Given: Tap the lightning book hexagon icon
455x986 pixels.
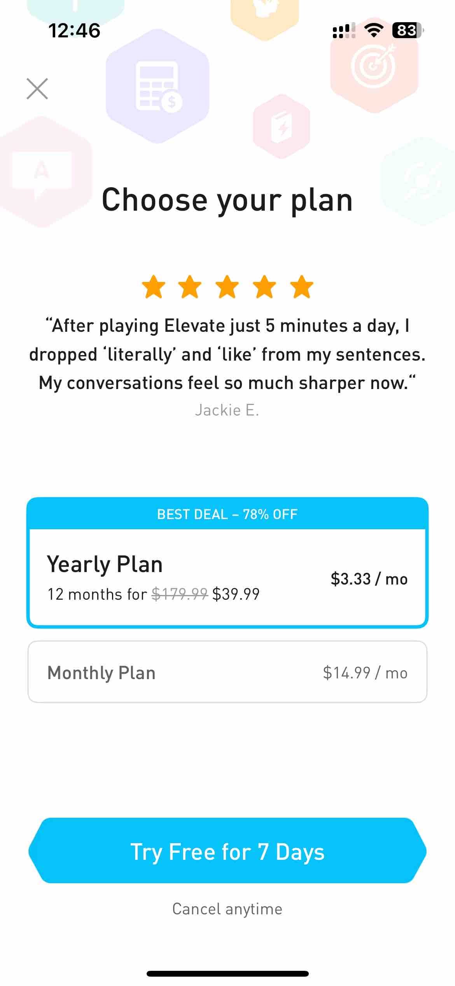Looking at the screenshot, I should click(x=282, y=127).
